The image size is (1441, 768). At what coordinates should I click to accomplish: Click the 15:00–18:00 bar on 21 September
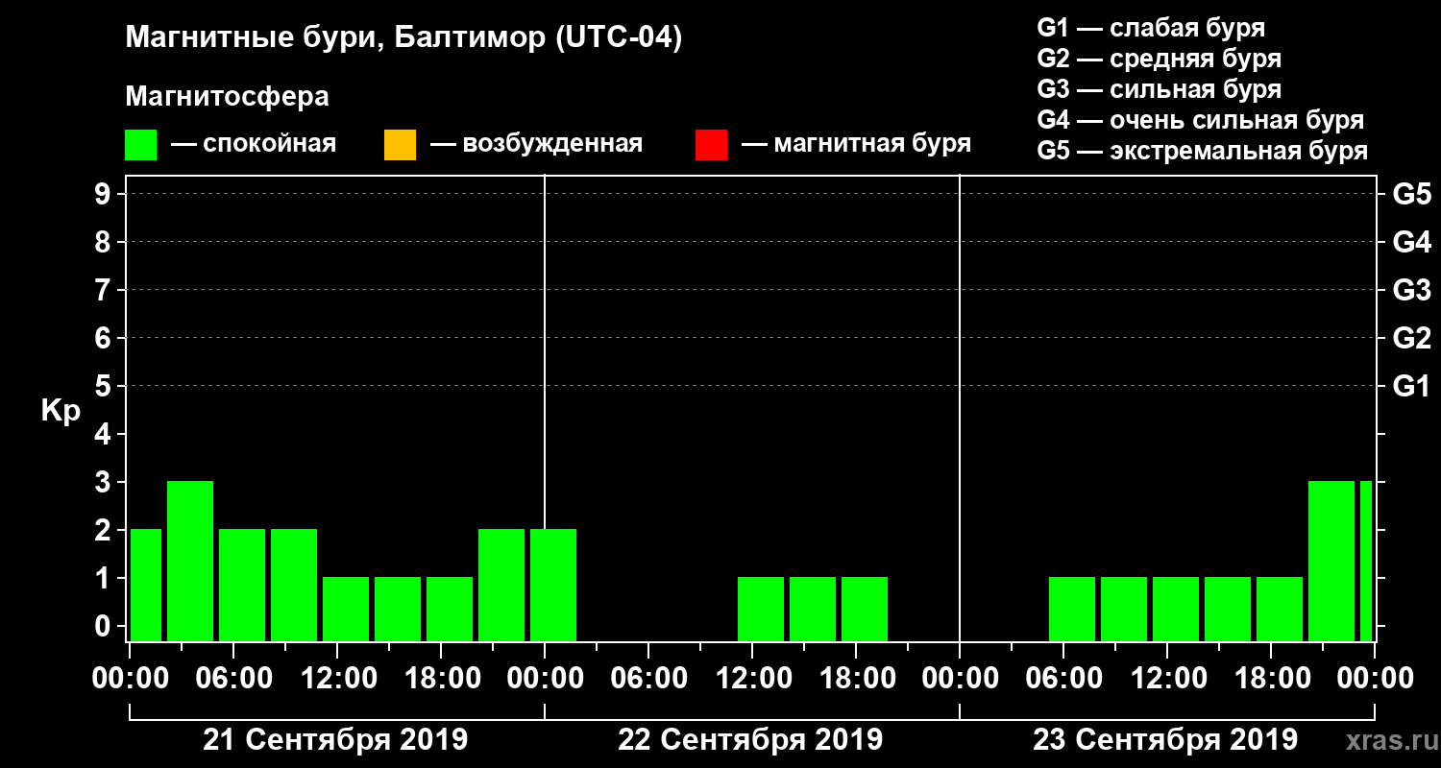[398, 609]
